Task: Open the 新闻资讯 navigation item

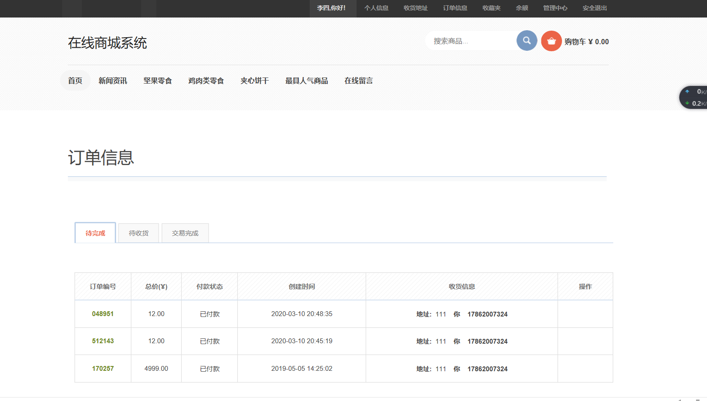Action: 113,81
